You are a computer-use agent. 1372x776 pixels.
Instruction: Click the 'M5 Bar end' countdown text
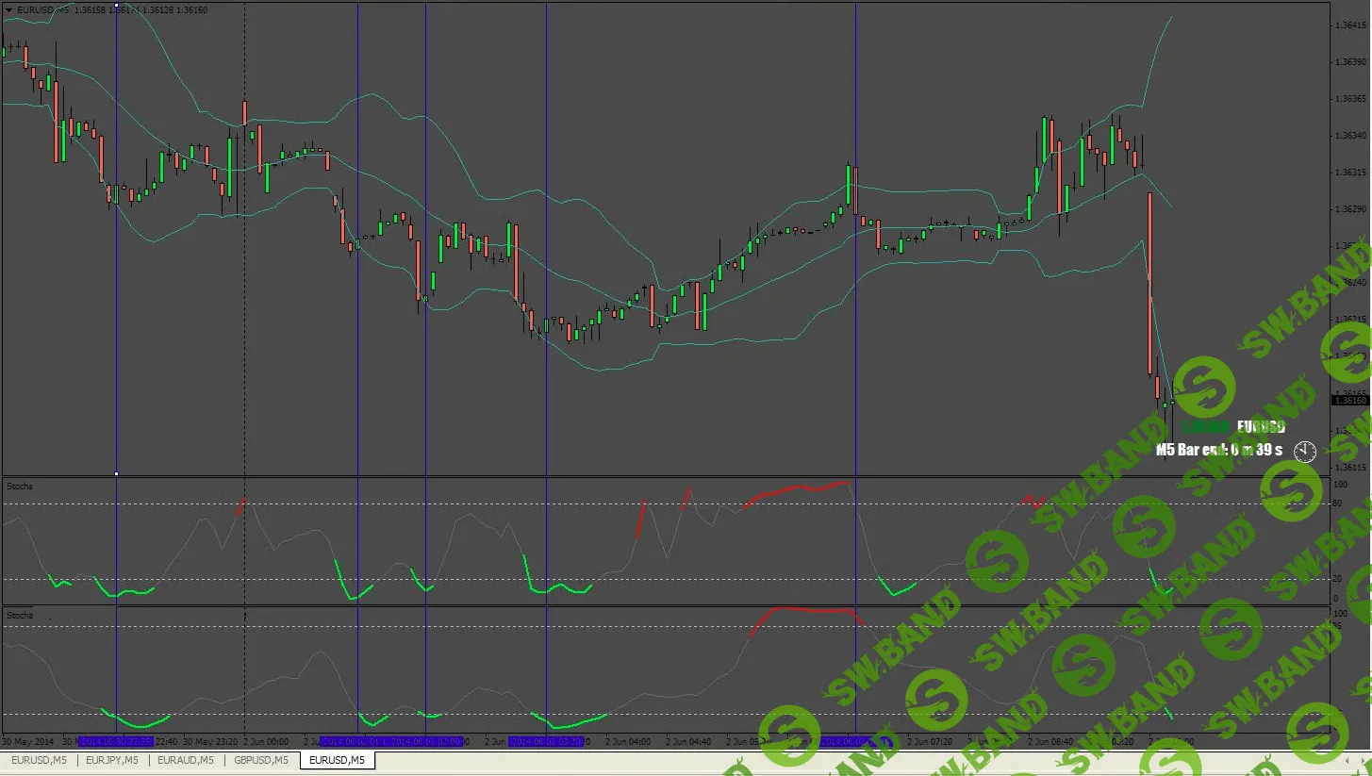click(x=1218, y=450)
